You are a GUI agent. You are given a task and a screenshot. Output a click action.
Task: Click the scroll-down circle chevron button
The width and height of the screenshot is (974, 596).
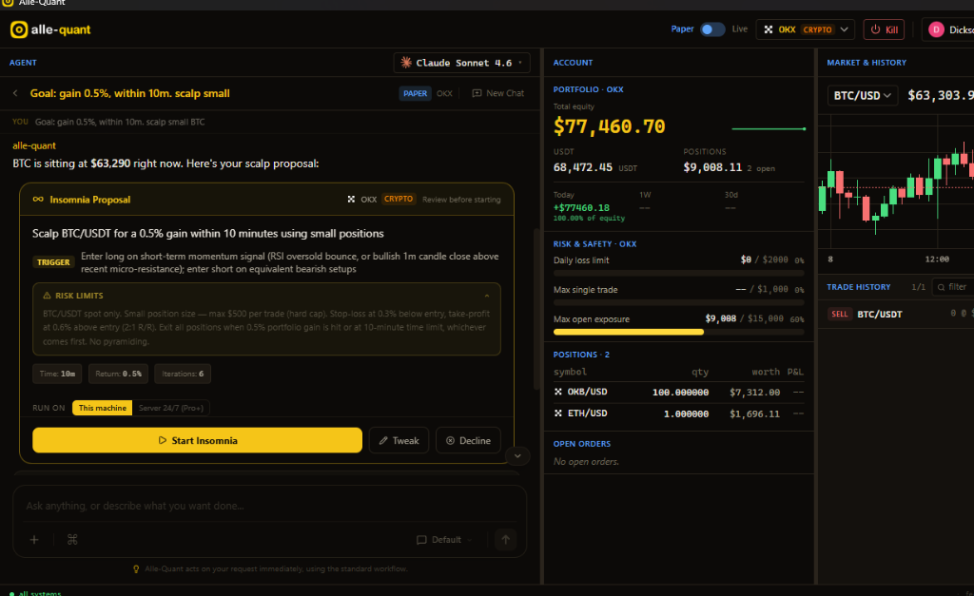[517, 456]
